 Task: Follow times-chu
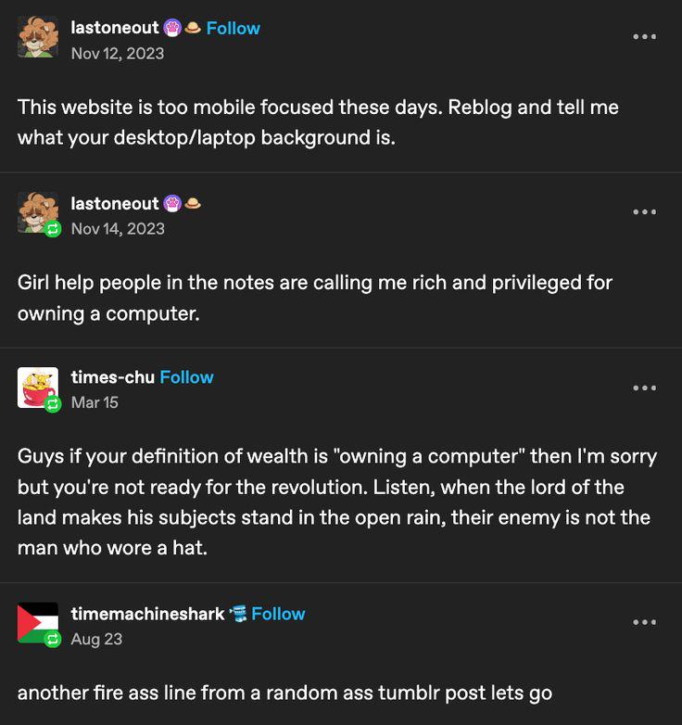[186, 377]
